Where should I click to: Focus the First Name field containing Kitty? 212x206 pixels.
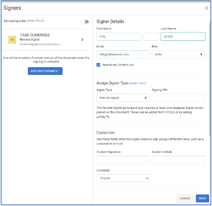(x=118, y=37)
